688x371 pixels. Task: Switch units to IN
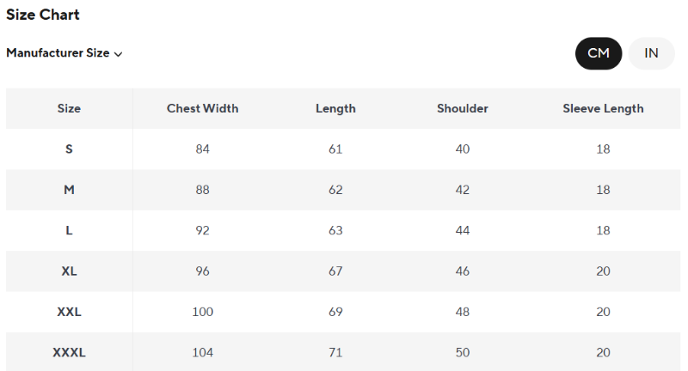(651, 53)
